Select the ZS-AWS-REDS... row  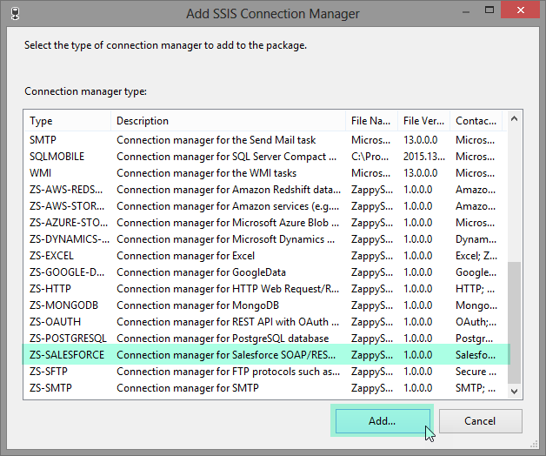[266, 190]
